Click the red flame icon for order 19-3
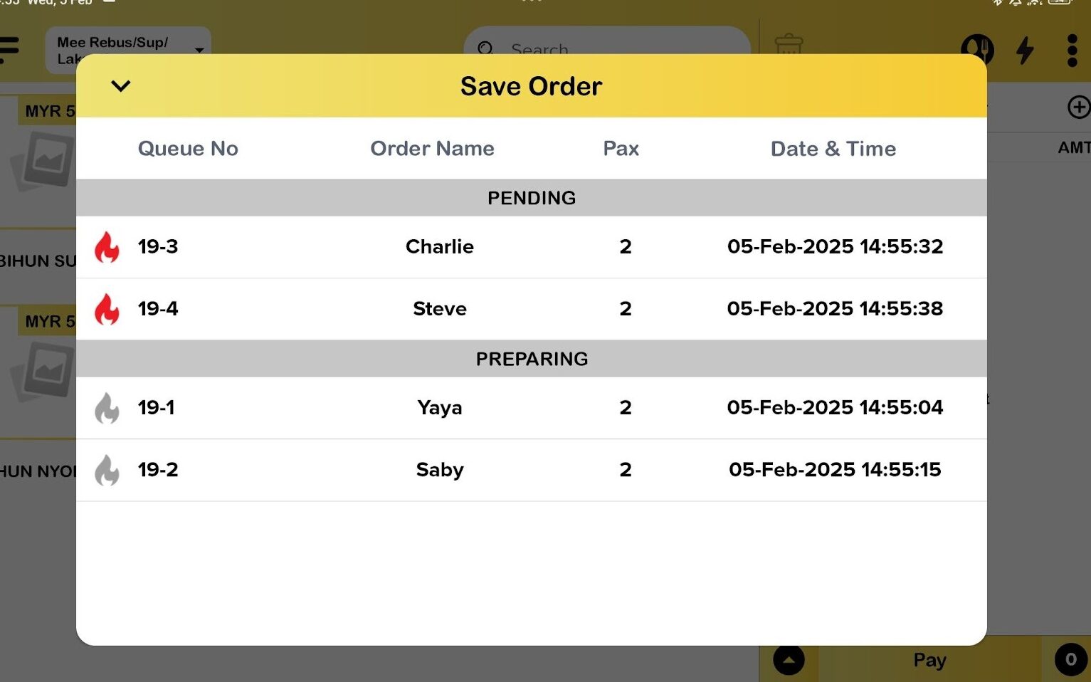The width and height of the screenshot is (1091, 682). [107, 247]
